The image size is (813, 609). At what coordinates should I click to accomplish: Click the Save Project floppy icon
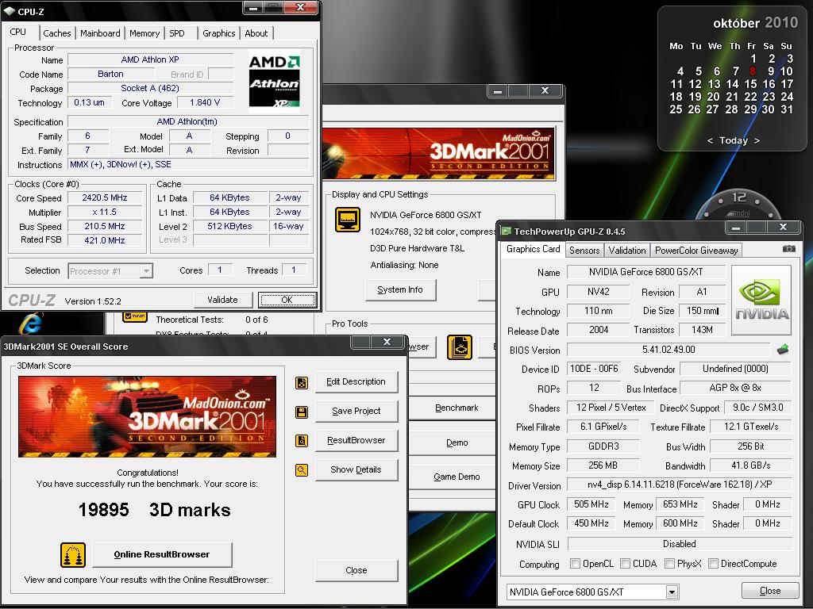(x=302, y=412)
